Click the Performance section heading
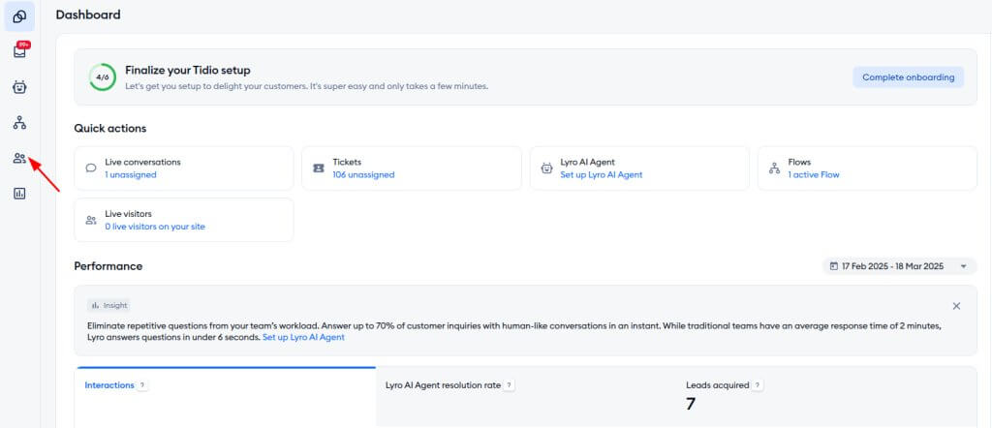 (108, 266)
